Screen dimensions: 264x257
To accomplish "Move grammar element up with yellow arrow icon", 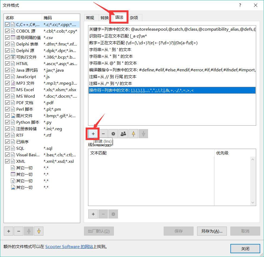I will [x=133, y=134].
